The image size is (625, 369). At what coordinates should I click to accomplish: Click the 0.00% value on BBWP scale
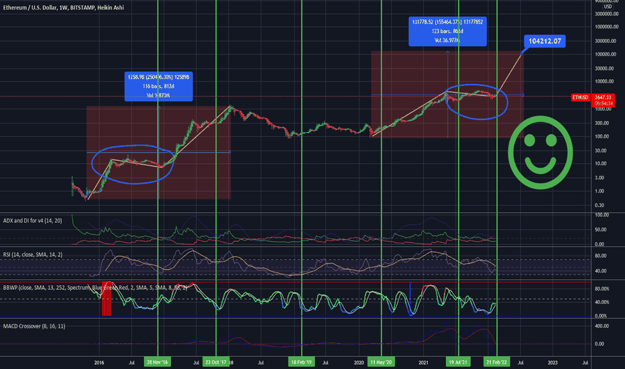(602, 316)
